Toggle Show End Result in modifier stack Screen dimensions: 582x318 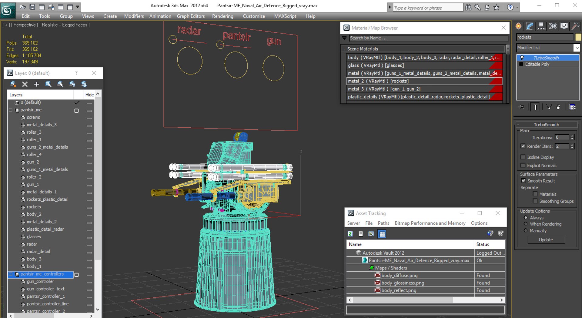(535, 107)
